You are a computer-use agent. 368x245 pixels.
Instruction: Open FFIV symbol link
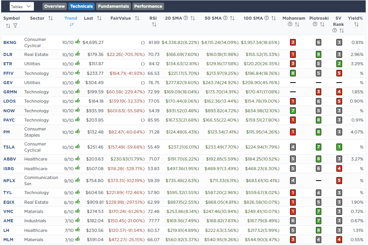pos(8,73)
